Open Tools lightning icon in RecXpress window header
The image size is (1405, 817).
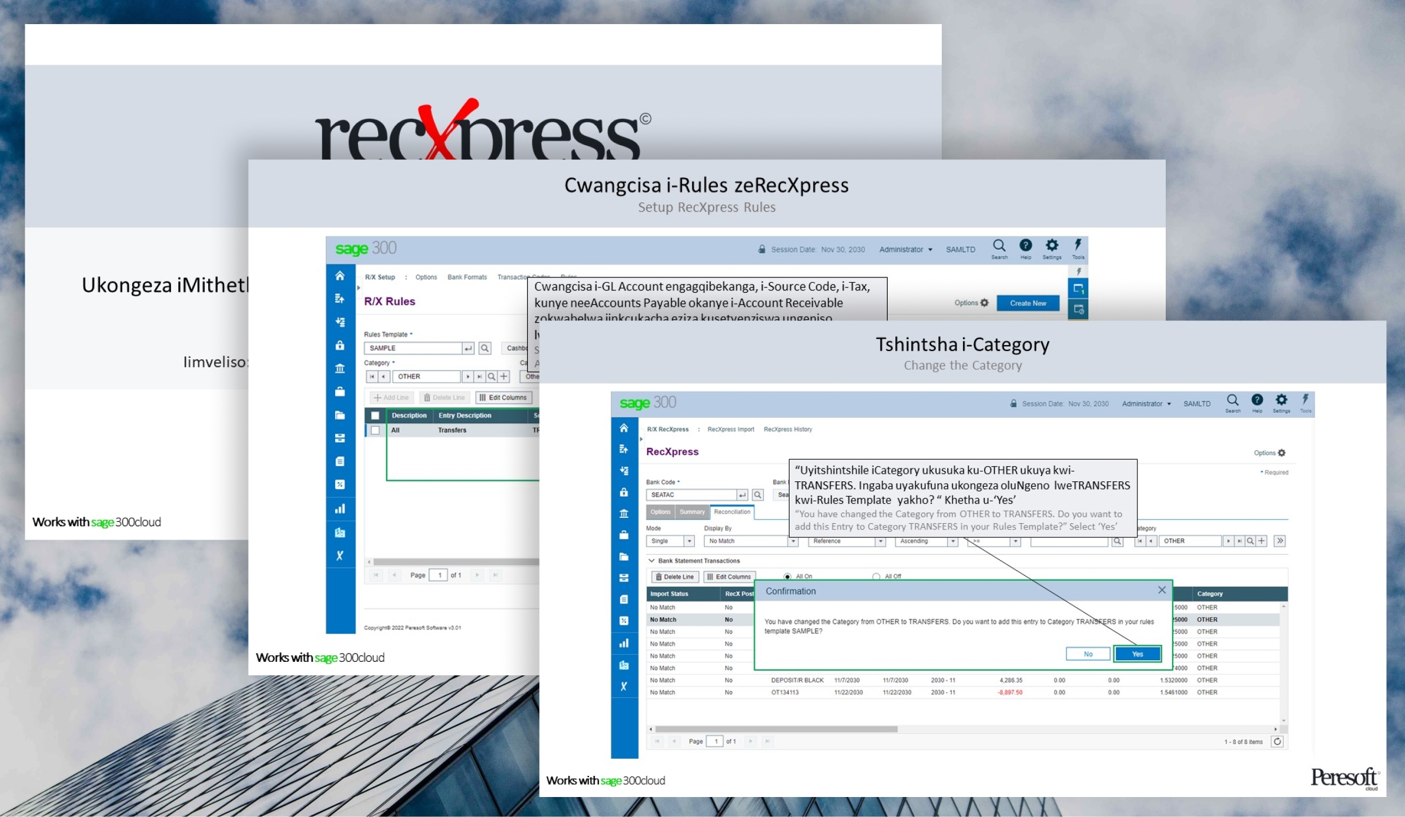[1305, 403]
